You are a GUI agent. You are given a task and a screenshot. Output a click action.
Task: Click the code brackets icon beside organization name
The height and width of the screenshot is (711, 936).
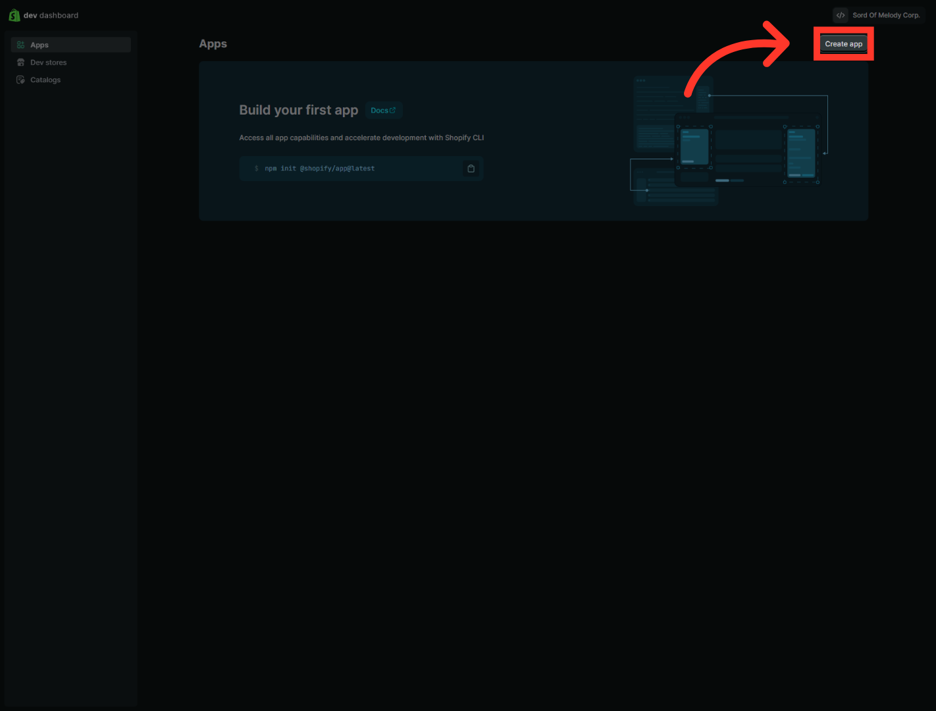click(x=841, y=15)
